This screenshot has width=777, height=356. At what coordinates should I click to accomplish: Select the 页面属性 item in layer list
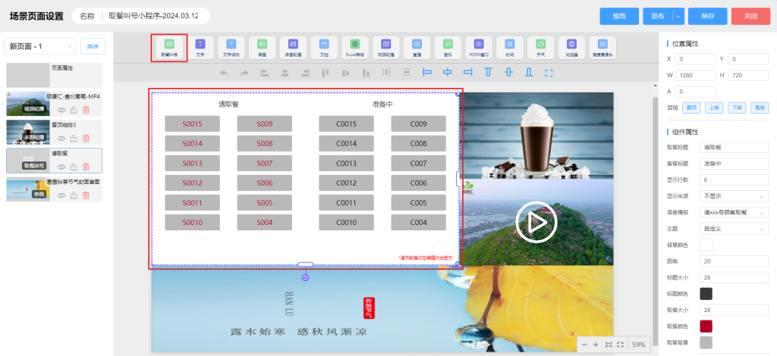[x=55, y=75]
